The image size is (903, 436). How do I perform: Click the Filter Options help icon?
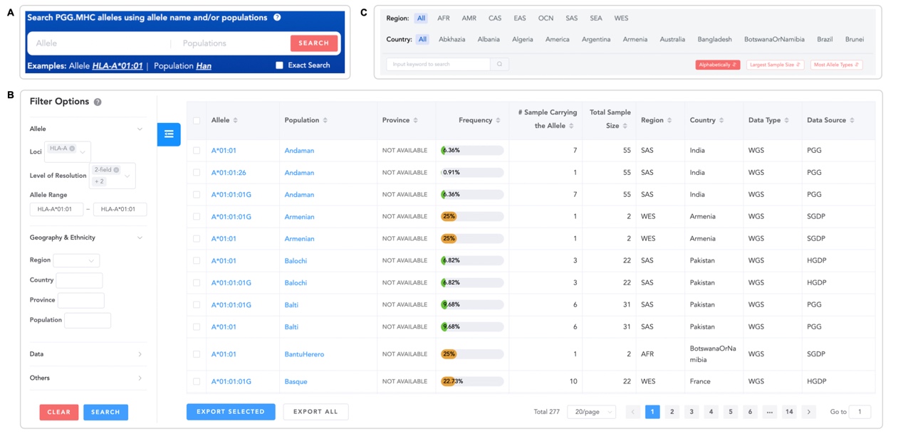[x=98, y=102]
